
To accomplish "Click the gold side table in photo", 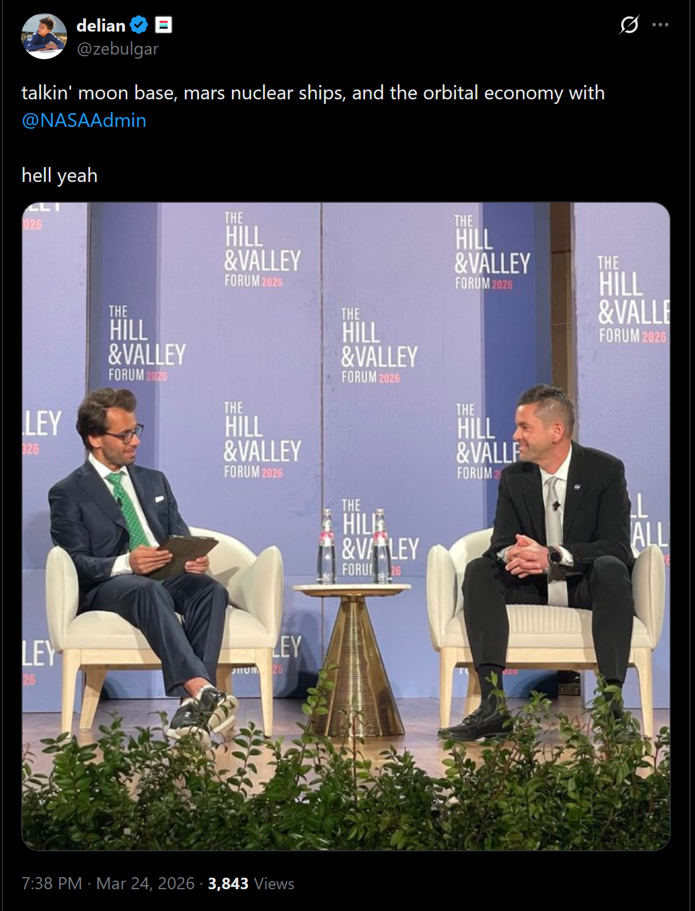I will 353,660.
